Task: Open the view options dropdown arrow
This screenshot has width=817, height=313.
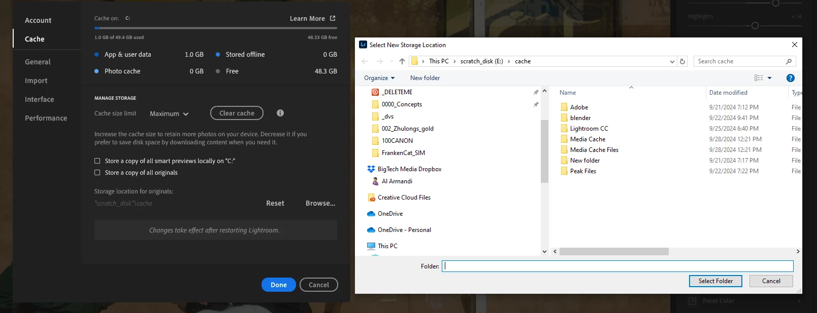Action: 769,78
